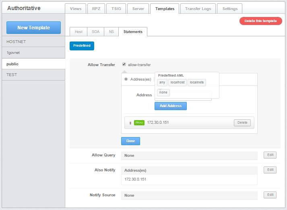Viewport: 287px width, 210px height.
Task: Click the drag handle arrows beside 172.30.0.151
Action: point(130,123)
